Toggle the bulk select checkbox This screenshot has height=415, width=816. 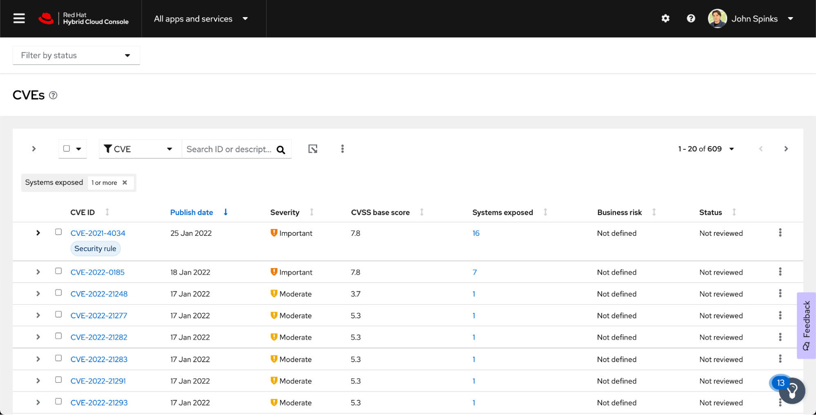click(x=67, y=149)
